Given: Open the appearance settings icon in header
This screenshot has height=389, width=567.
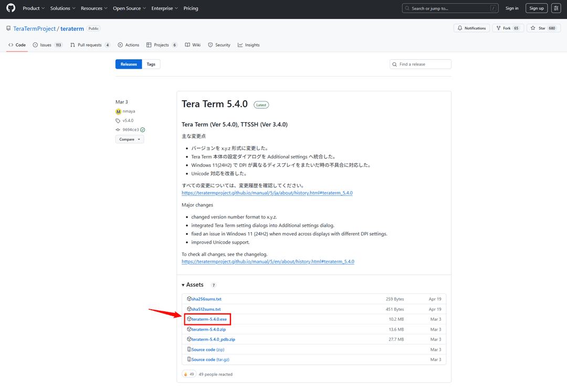Looking at the screenshot, I should pos(556,8).
